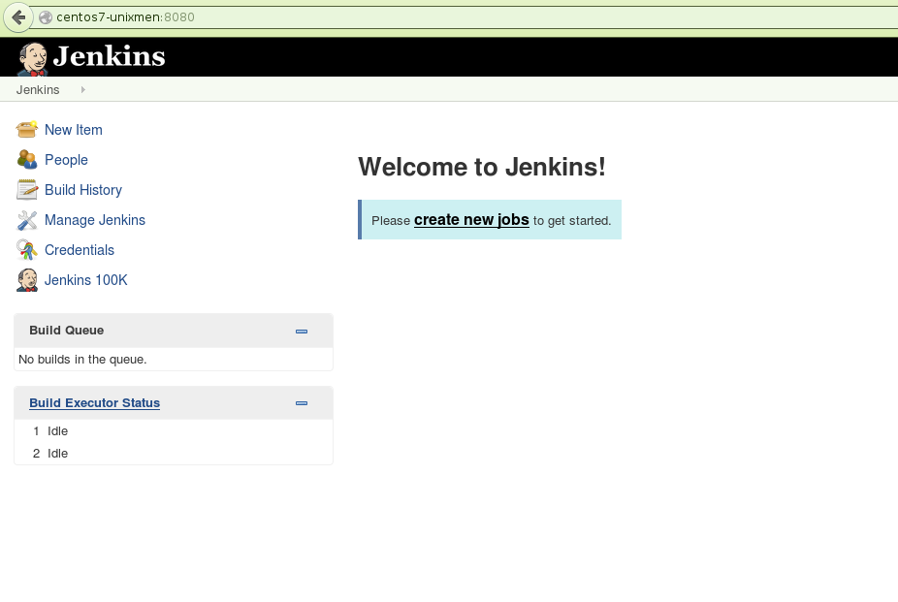Click the globe icon in address bar
Image resolution: width=898 pixels, height=602 pixels.
pos(46,17)
